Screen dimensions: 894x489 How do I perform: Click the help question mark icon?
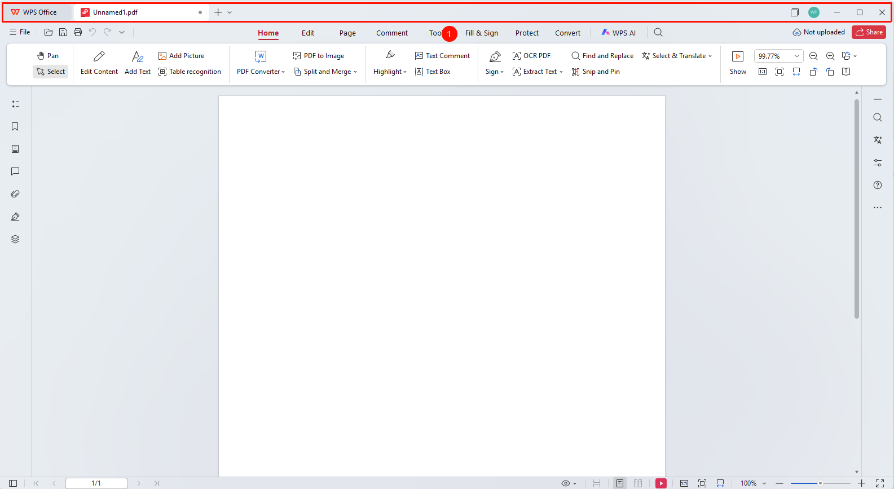click(878, 185)
